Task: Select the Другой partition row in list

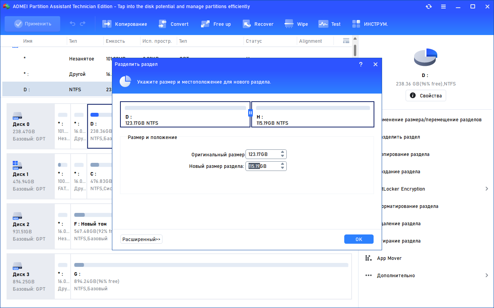Action: tap(57, 74)
